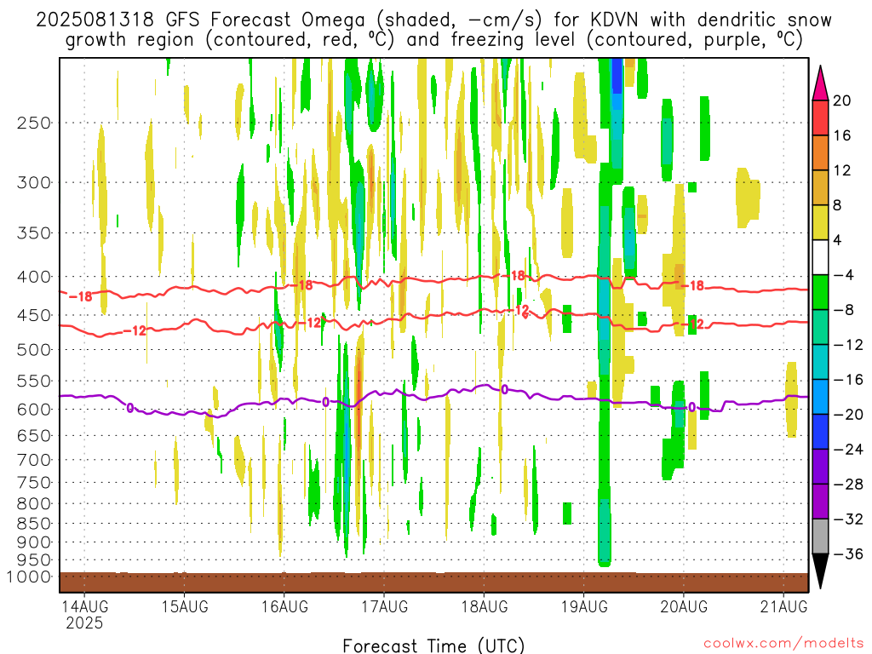The image size is (872, 654).
Task: Choose the cyan -12 to -16 colorbar segment
Action: pyautogui.click(x=820, y=362)
